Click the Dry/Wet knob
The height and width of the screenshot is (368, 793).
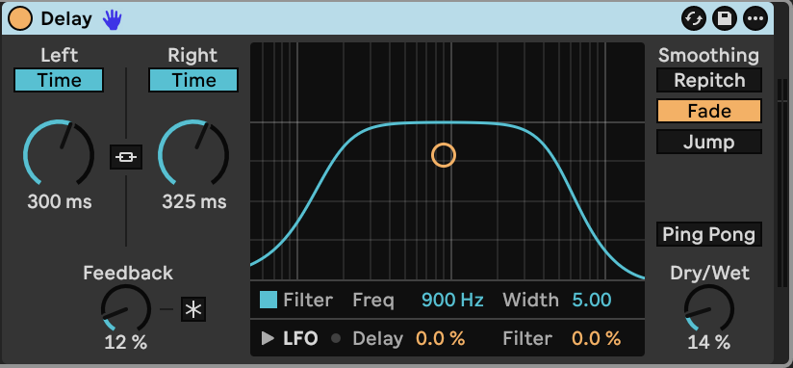click(709, 309)
